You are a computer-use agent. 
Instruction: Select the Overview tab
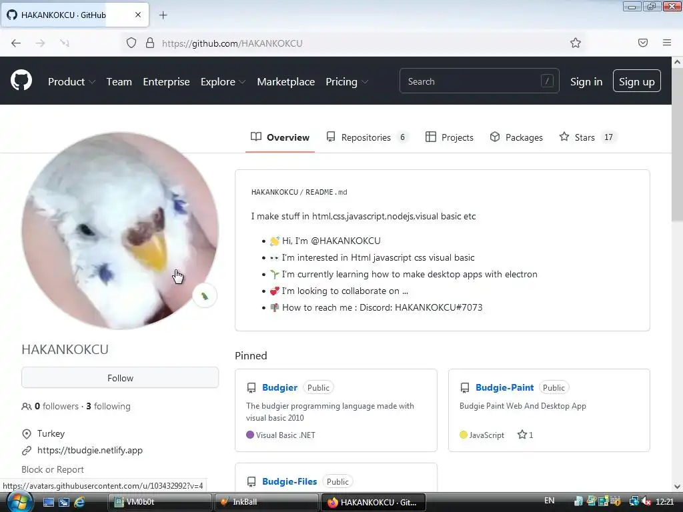[x=280, y=137]
